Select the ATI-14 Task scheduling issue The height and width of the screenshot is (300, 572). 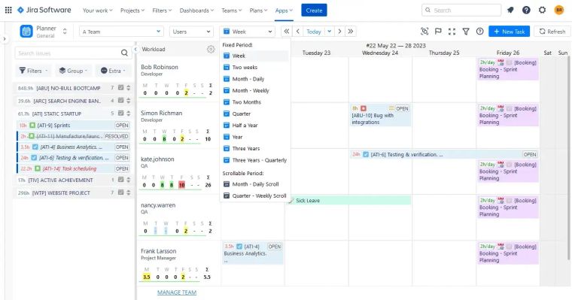click(x=73, y=168)
